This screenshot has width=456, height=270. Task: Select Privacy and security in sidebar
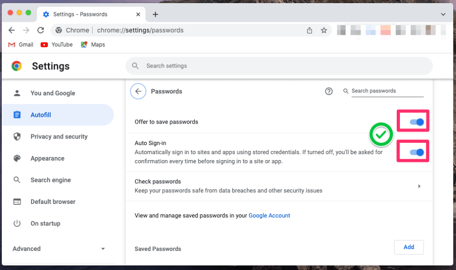tap(58, 136)
